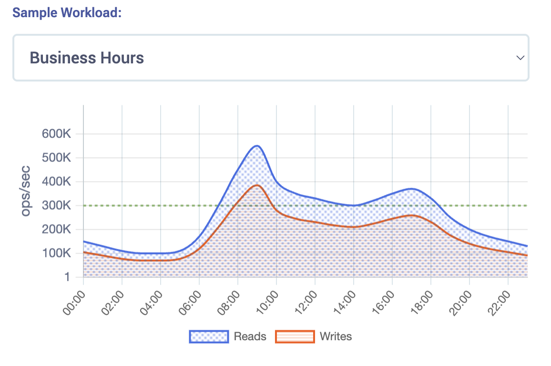Image resolution: width=551 pixels, height=366 pixels.
Task: Click the Writes curve dip at 14:00
Action: click(354, 227)
